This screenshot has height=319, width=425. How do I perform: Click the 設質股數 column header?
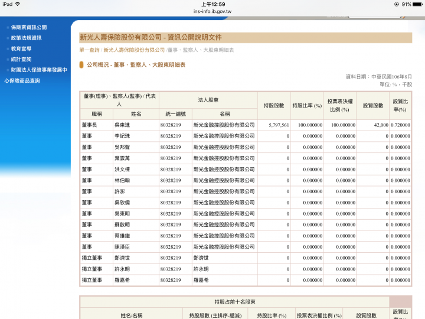(373, 106)
